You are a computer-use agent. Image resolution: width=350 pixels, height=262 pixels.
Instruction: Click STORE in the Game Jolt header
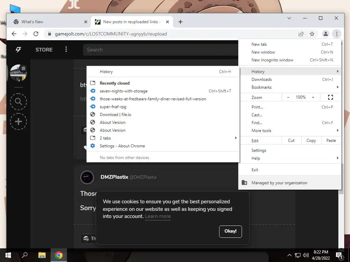tap(44, 50)
